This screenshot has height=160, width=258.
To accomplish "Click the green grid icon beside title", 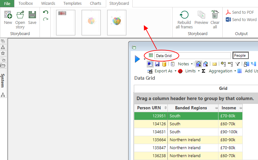I will click(x=151, y=55).
